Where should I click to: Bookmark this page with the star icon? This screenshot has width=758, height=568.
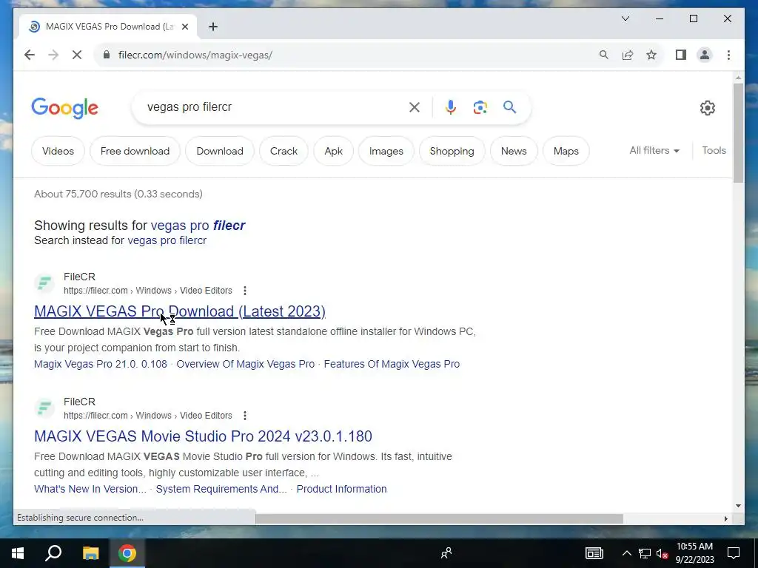click(x=651, y=55)
